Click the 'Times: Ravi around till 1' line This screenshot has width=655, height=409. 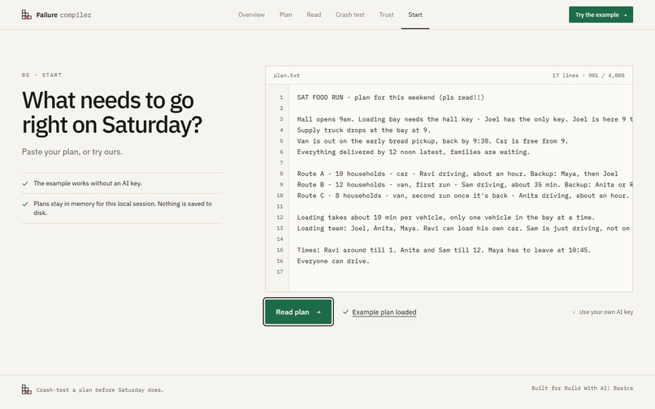pyautogui.click(x=444, y=250)
